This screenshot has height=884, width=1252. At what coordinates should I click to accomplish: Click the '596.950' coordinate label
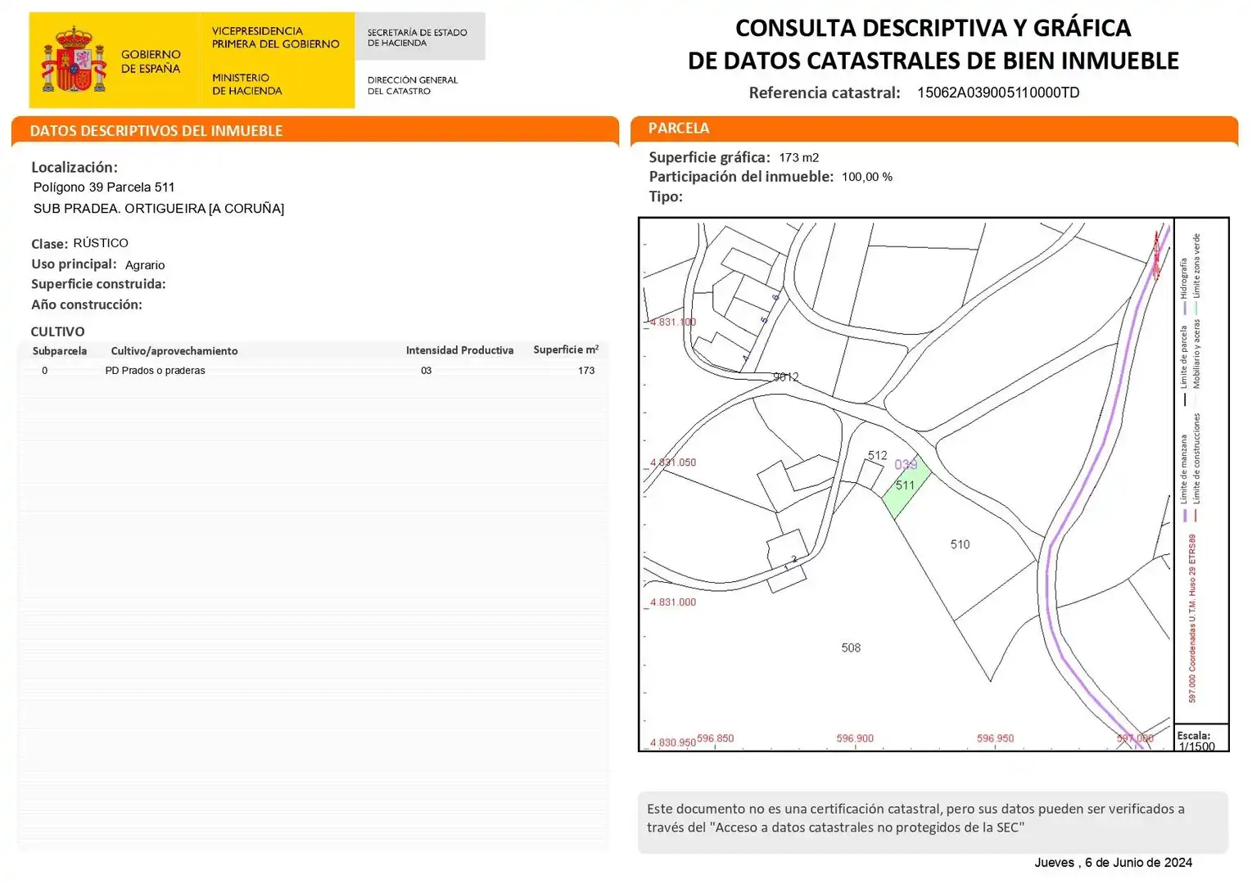pos(996,738)
